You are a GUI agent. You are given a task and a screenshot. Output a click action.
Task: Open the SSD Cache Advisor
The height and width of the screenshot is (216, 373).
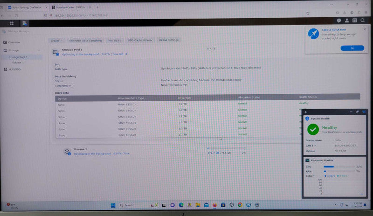[140, 40]
